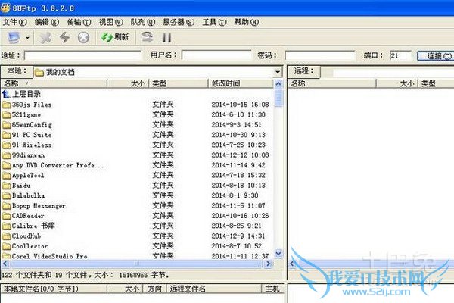Select the Balabolka folder icon
The width and height of the screenshot is (454, 303).
click(x=6, y=195)
